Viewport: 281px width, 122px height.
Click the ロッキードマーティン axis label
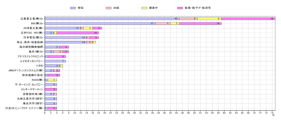[32, 89]
